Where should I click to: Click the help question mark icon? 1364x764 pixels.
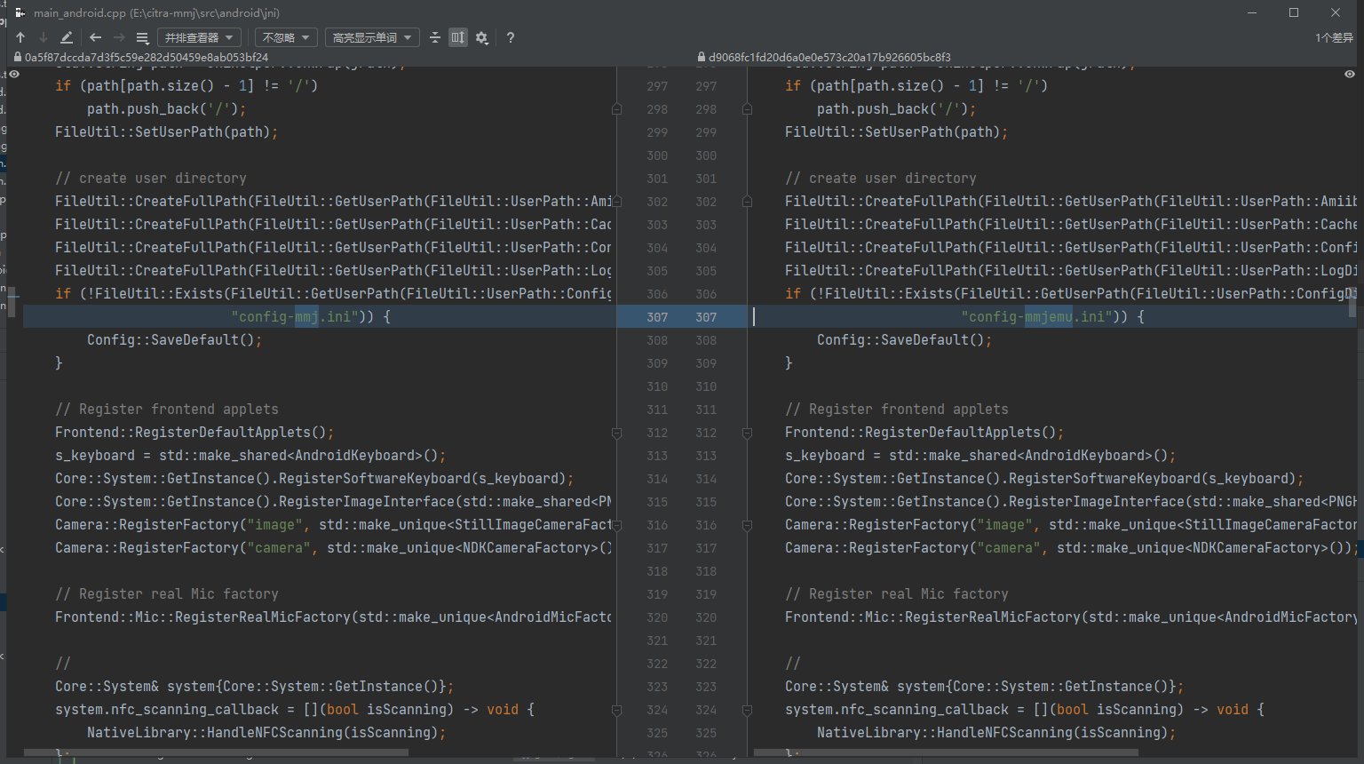[x=511, y=37]
